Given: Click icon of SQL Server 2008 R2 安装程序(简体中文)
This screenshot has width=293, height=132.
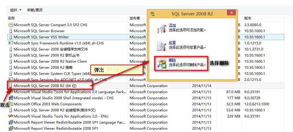Looking at the screenshot, I should (11, 110).
